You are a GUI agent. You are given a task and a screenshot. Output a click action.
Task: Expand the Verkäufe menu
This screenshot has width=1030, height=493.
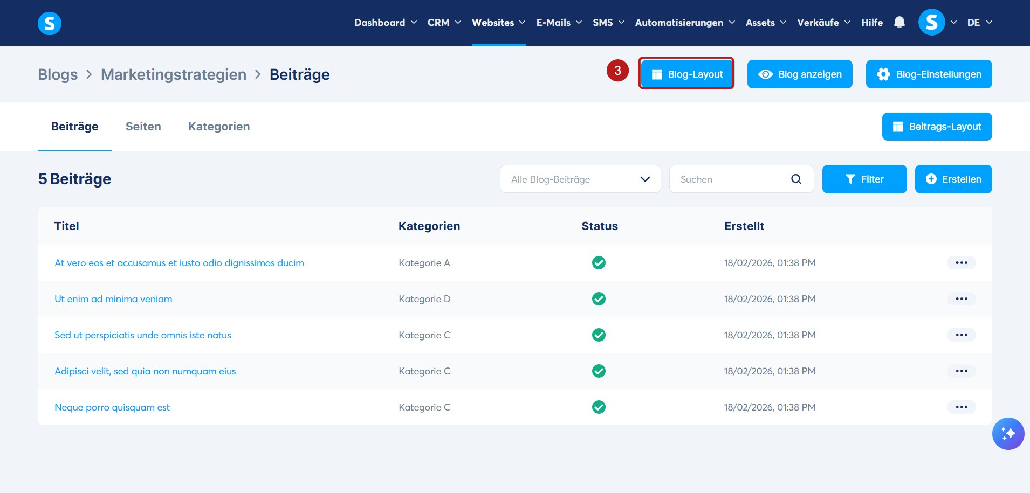pos(824,23)
